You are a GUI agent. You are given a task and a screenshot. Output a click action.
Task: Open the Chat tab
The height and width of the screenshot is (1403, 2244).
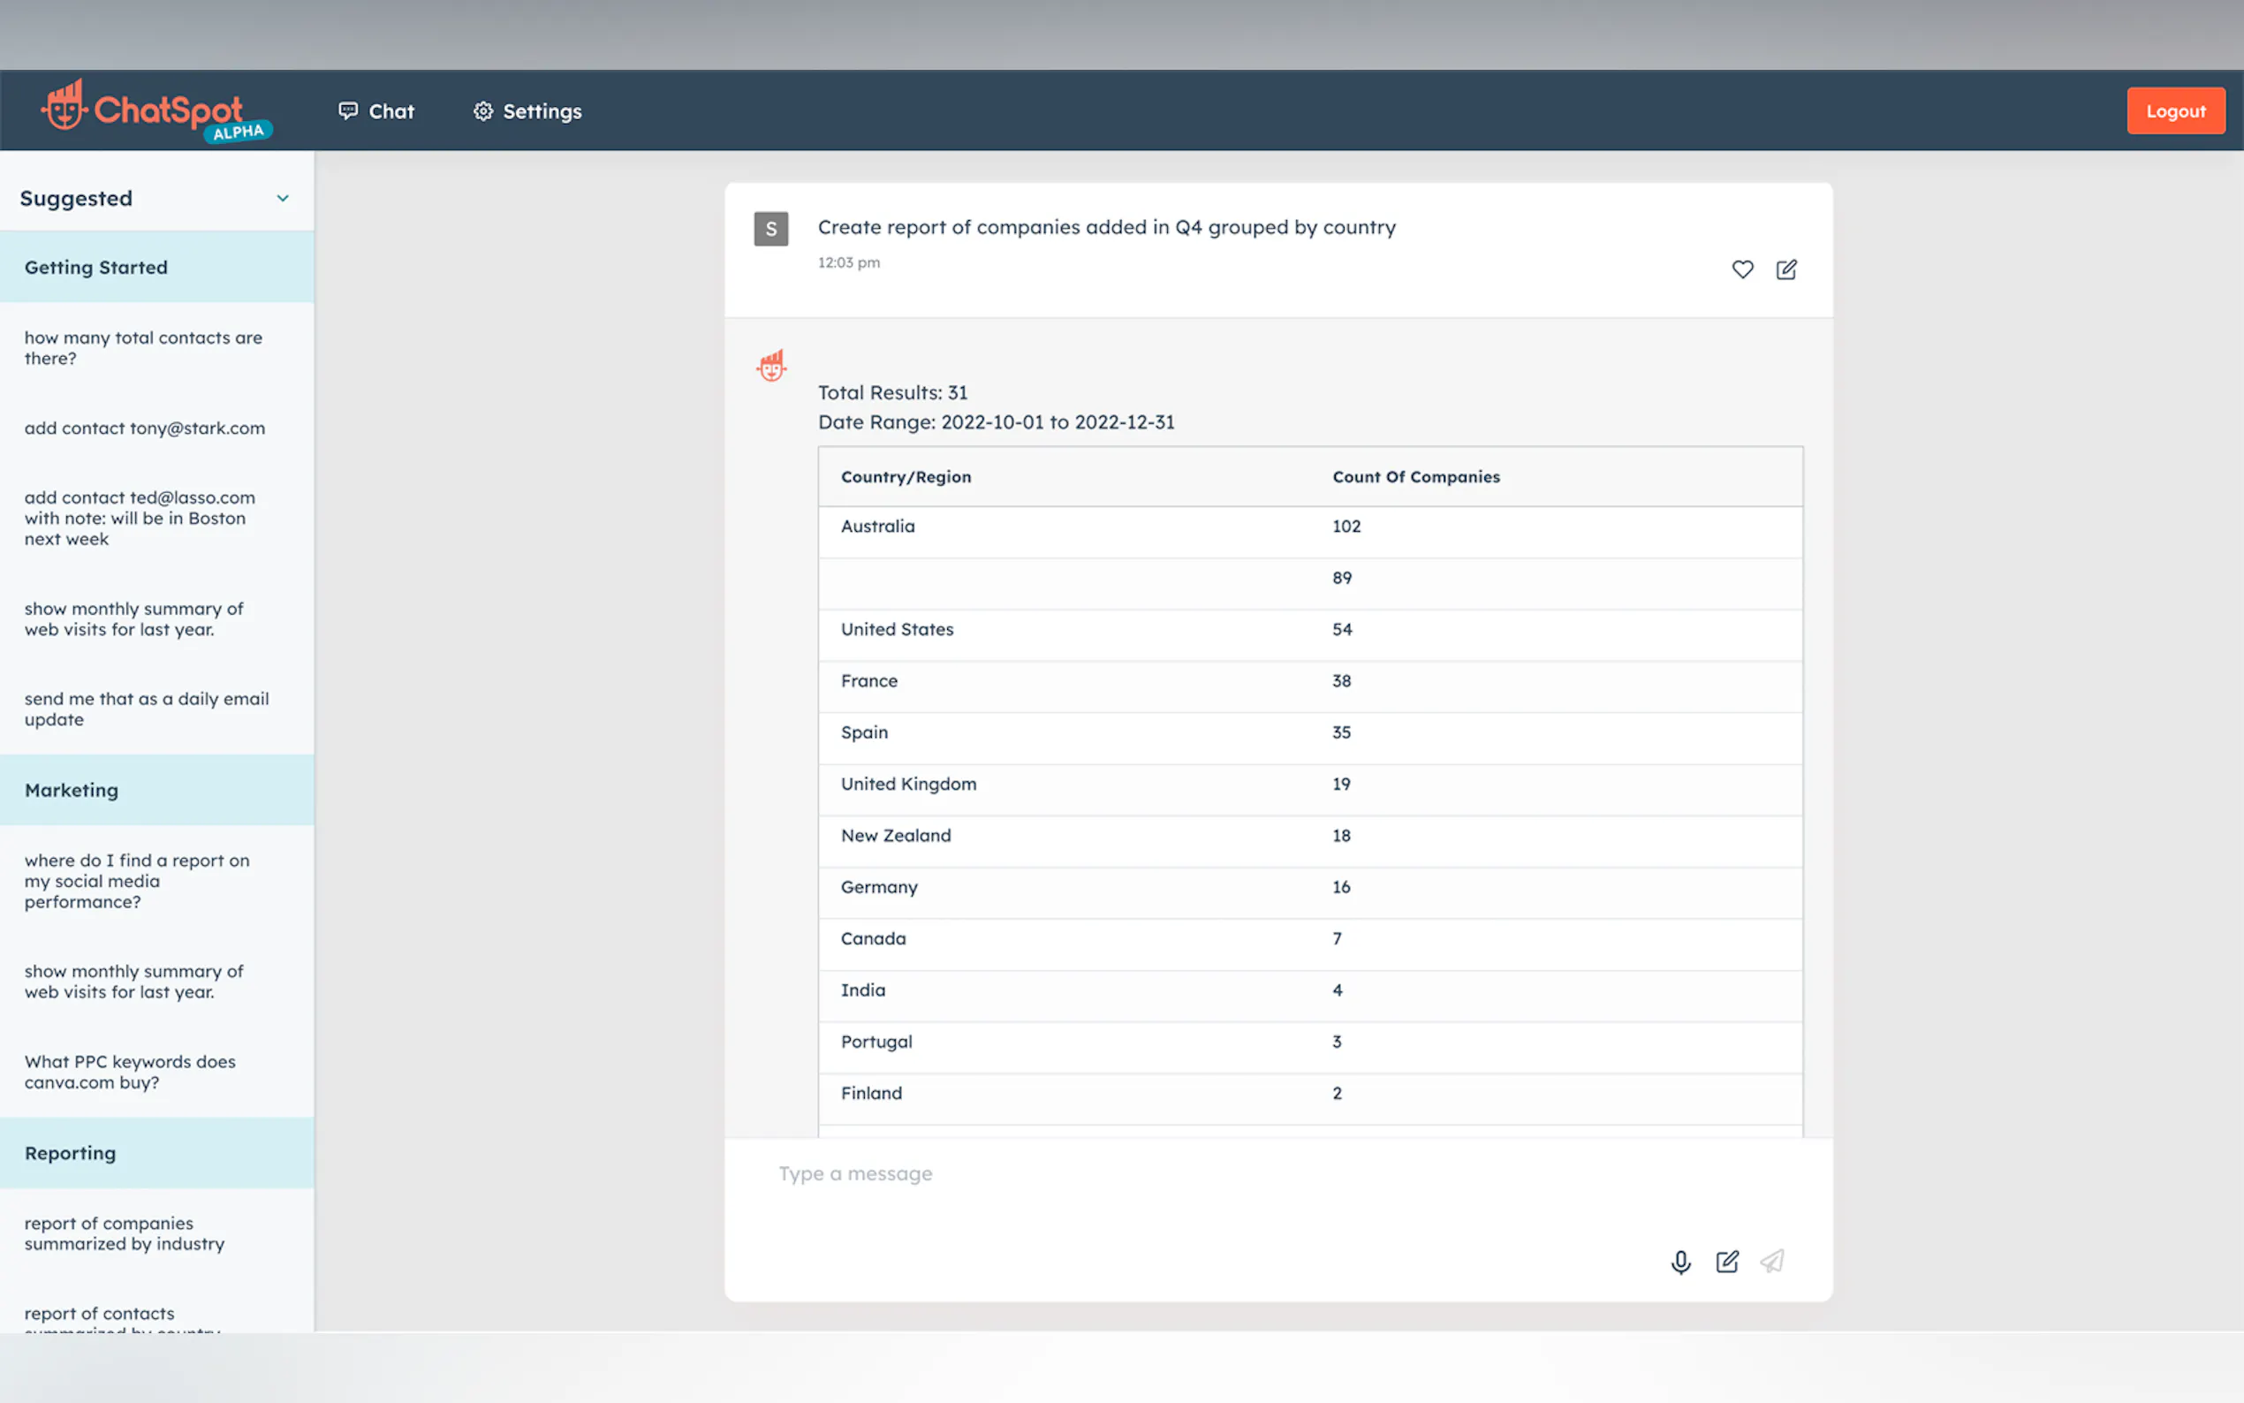375,111
